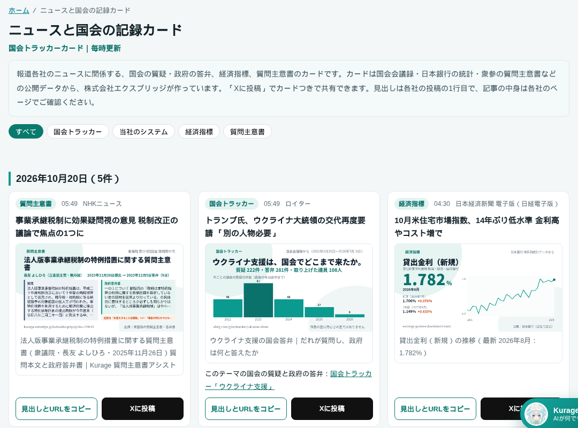Copy headline and URL for NHK news card

click(x=56, y=408)
